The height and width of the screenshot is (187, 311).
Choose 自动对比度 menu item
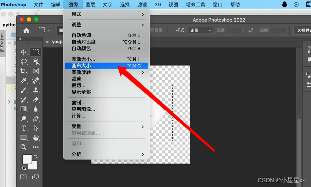[106, 42]
